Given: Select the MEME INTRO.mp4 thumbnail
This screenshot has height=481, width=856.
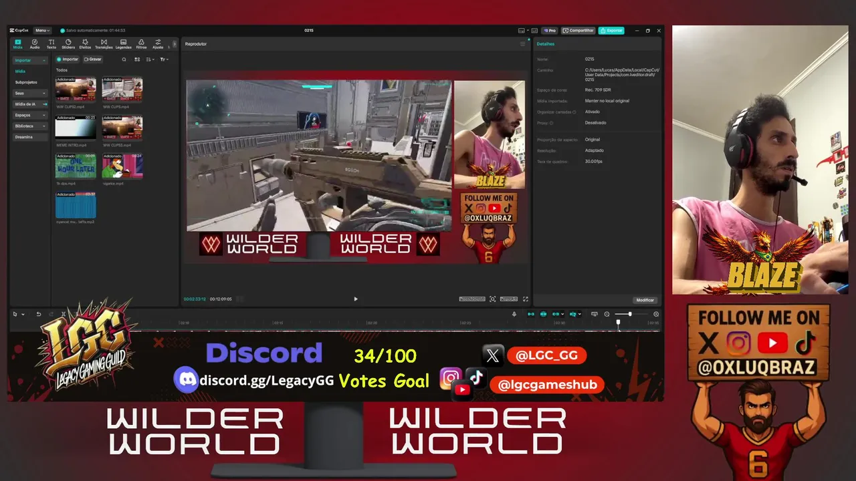Looking at the screenshot, I should pyautogui.click(x=76, y=128).
